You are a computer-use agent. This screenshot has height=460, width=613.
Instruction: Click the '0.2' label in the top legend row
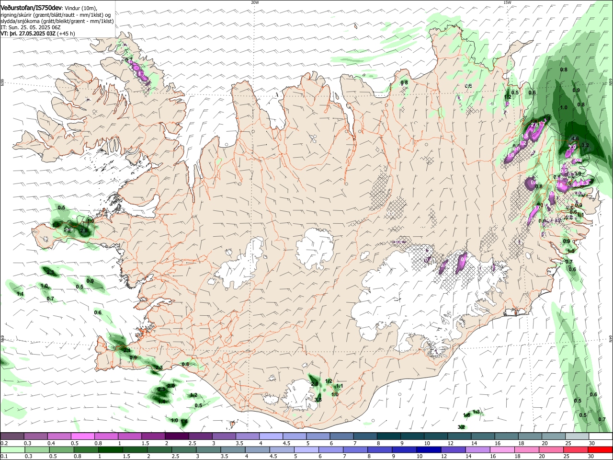point(4,443)
